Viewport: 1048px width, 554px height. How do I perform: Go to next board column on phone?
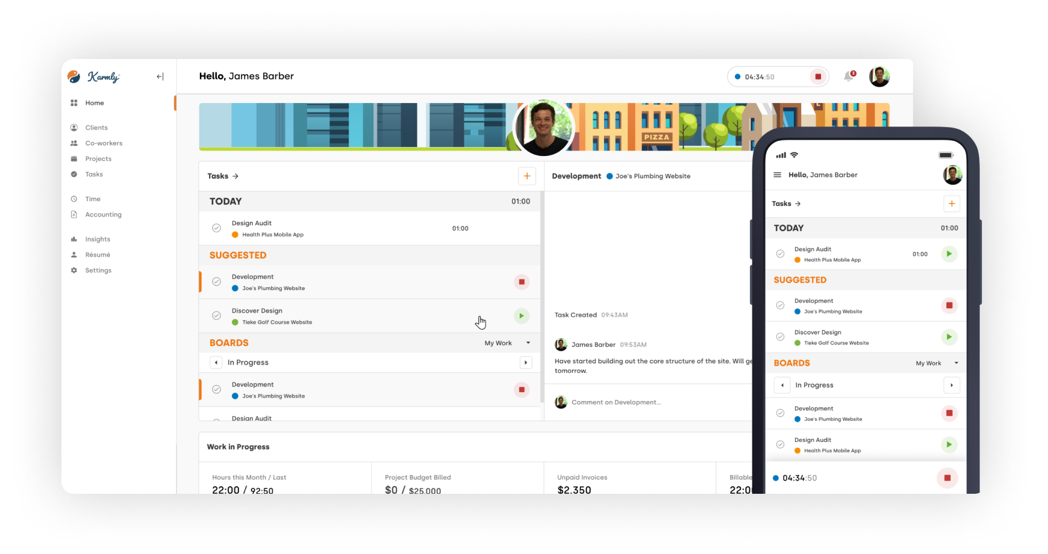click(952, 385)
